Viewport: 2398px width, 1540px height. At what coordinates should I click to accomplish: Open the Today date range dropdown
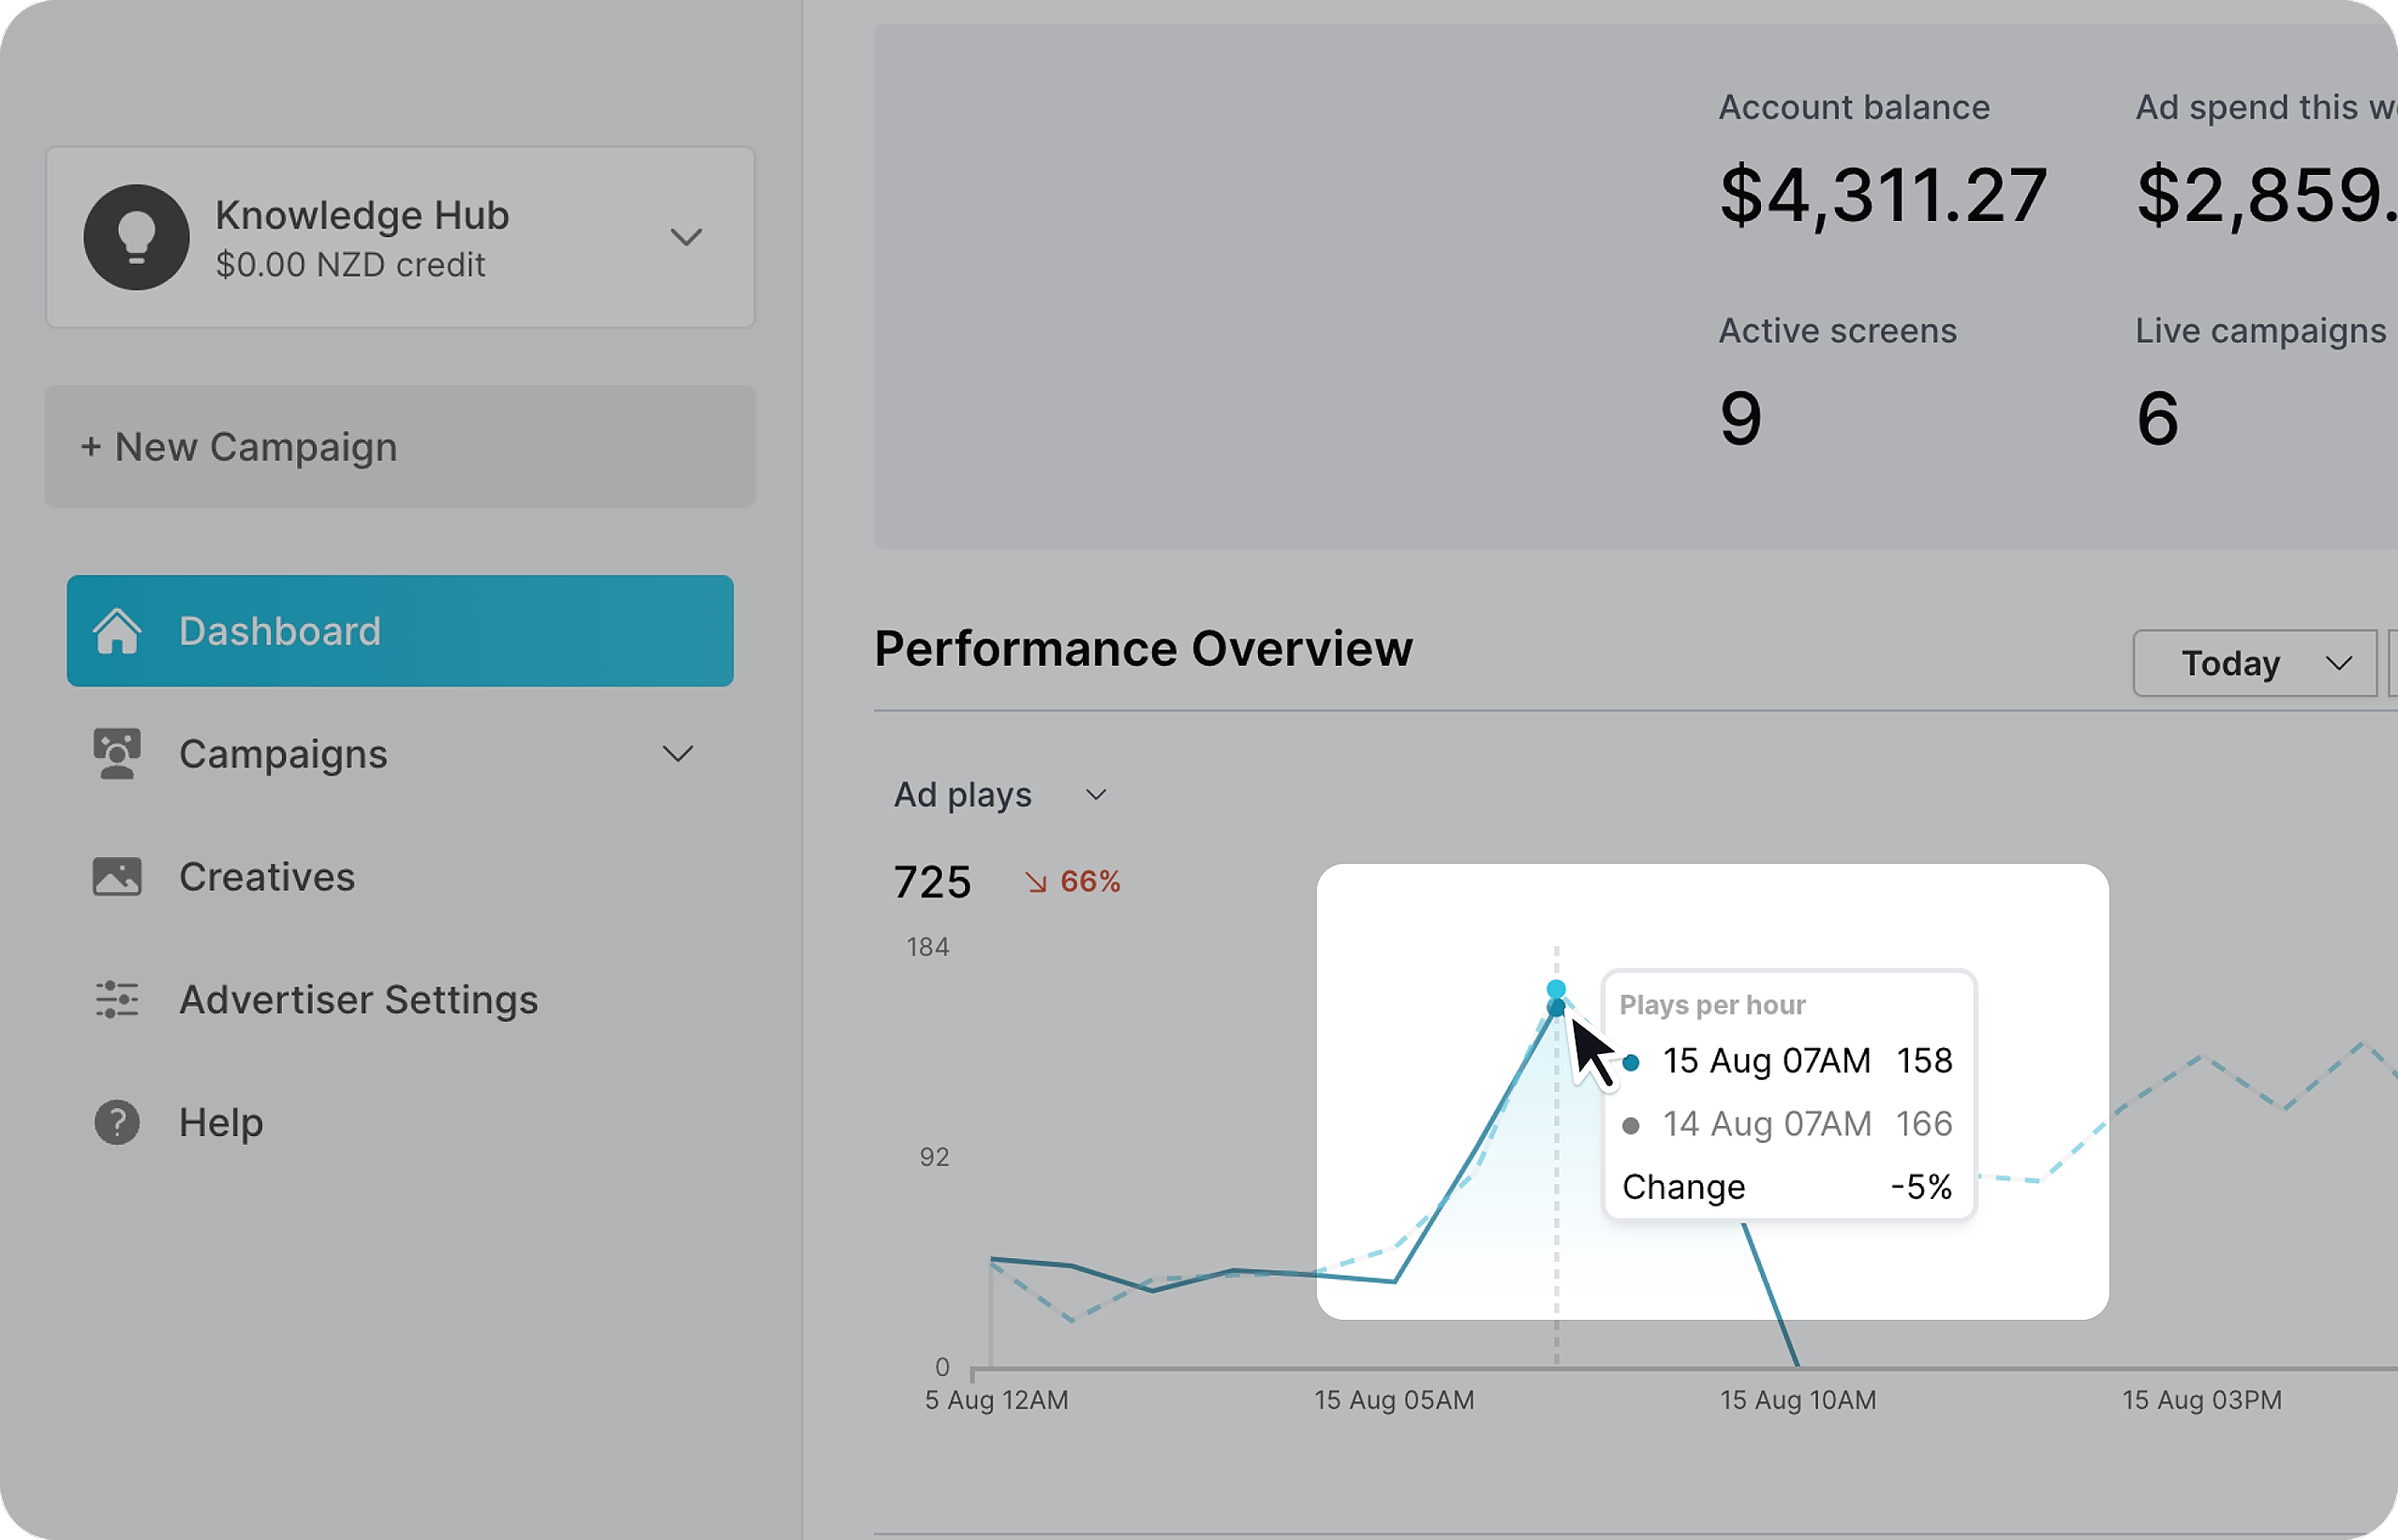point(2254,663)
